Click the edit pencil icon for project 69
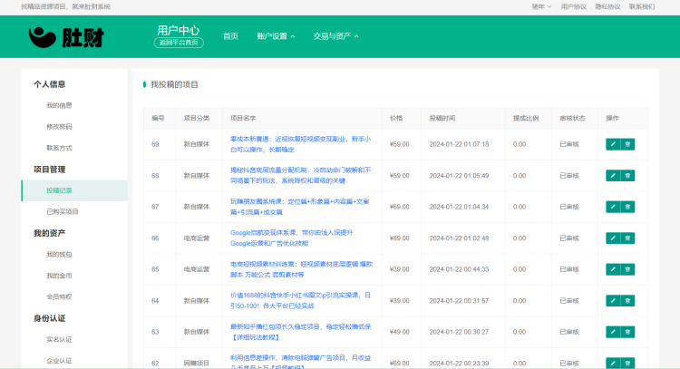The width and height of the screenshot is (680, 369). [x=613, y=144]
